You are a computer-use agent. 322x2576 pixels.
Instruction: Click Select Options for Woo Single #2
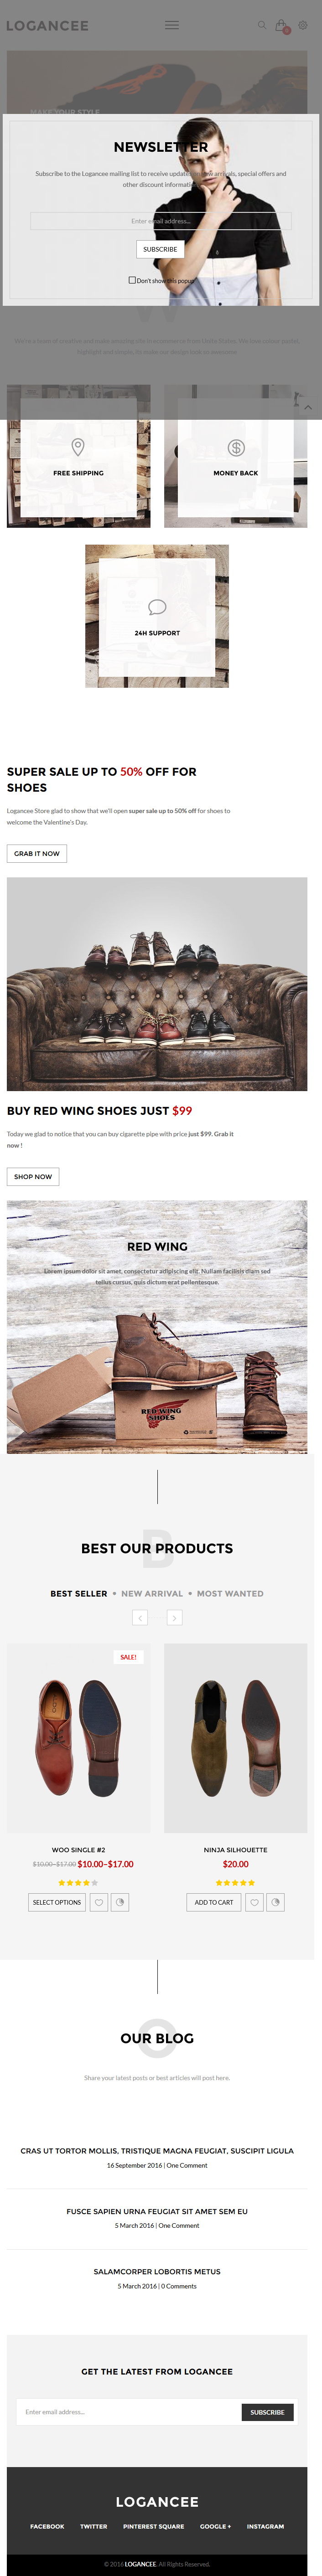(57, 1902)
